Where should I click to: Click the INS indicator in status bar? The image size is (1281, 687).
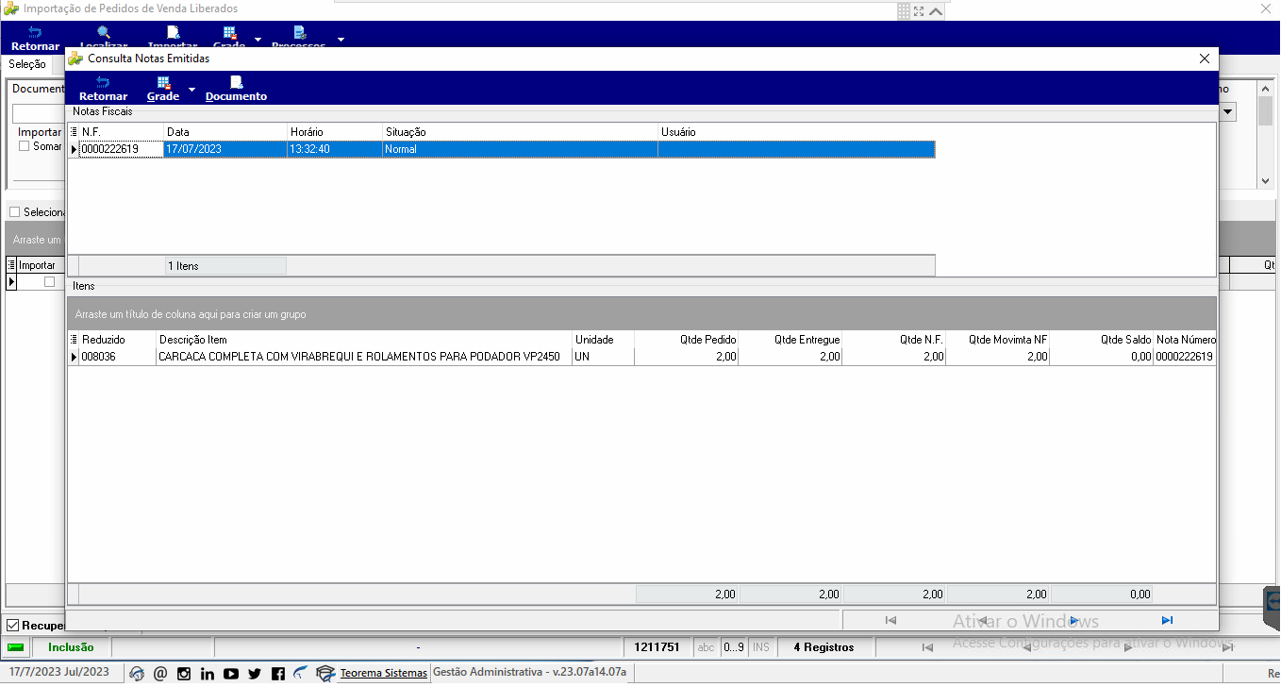761,647
